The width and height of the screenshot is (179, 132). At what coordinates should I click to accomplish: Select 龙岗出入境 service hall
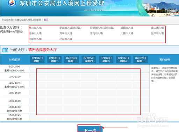tap(96, 33)
